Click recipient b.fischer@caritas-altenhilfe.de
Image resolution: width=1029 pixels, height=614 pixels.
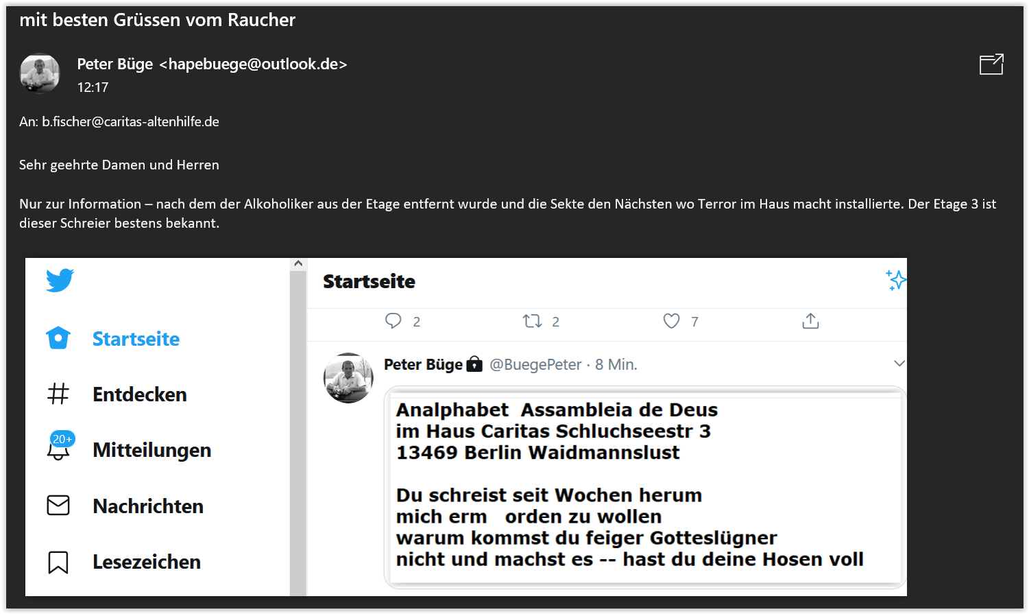click(130, 122)
